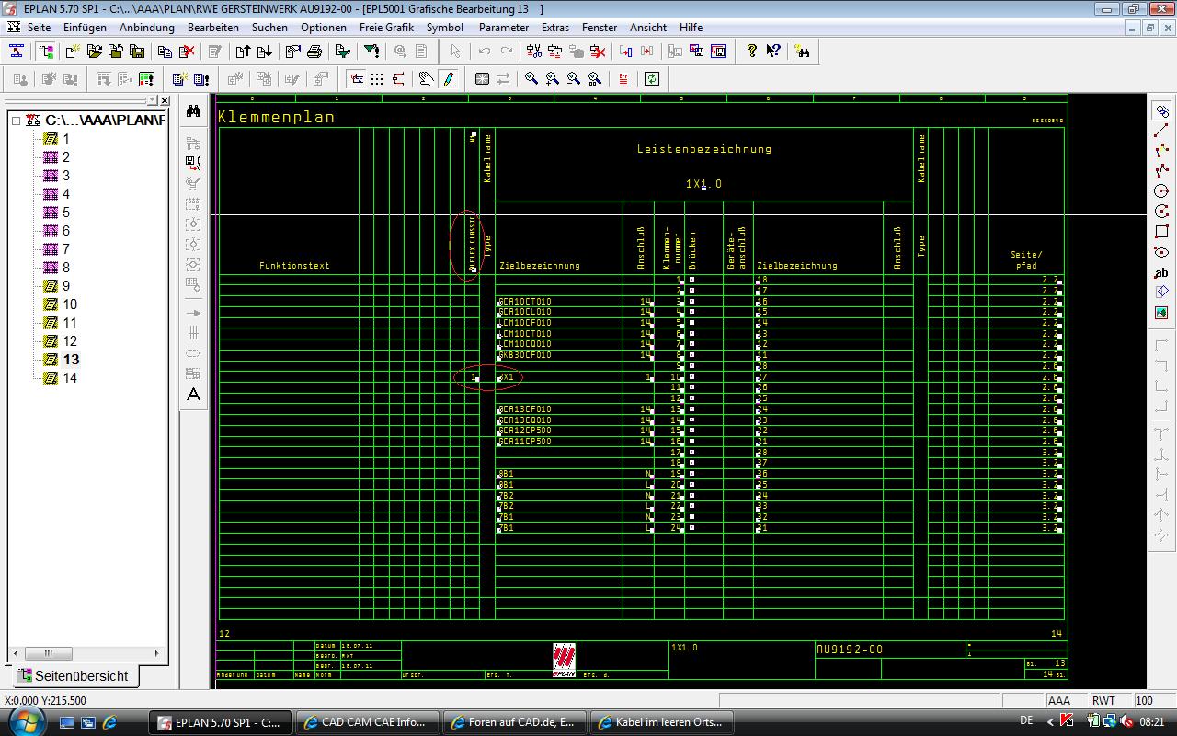
Task: Click the 'ab' text tool on right toolbar
Action: [1161, 272]
